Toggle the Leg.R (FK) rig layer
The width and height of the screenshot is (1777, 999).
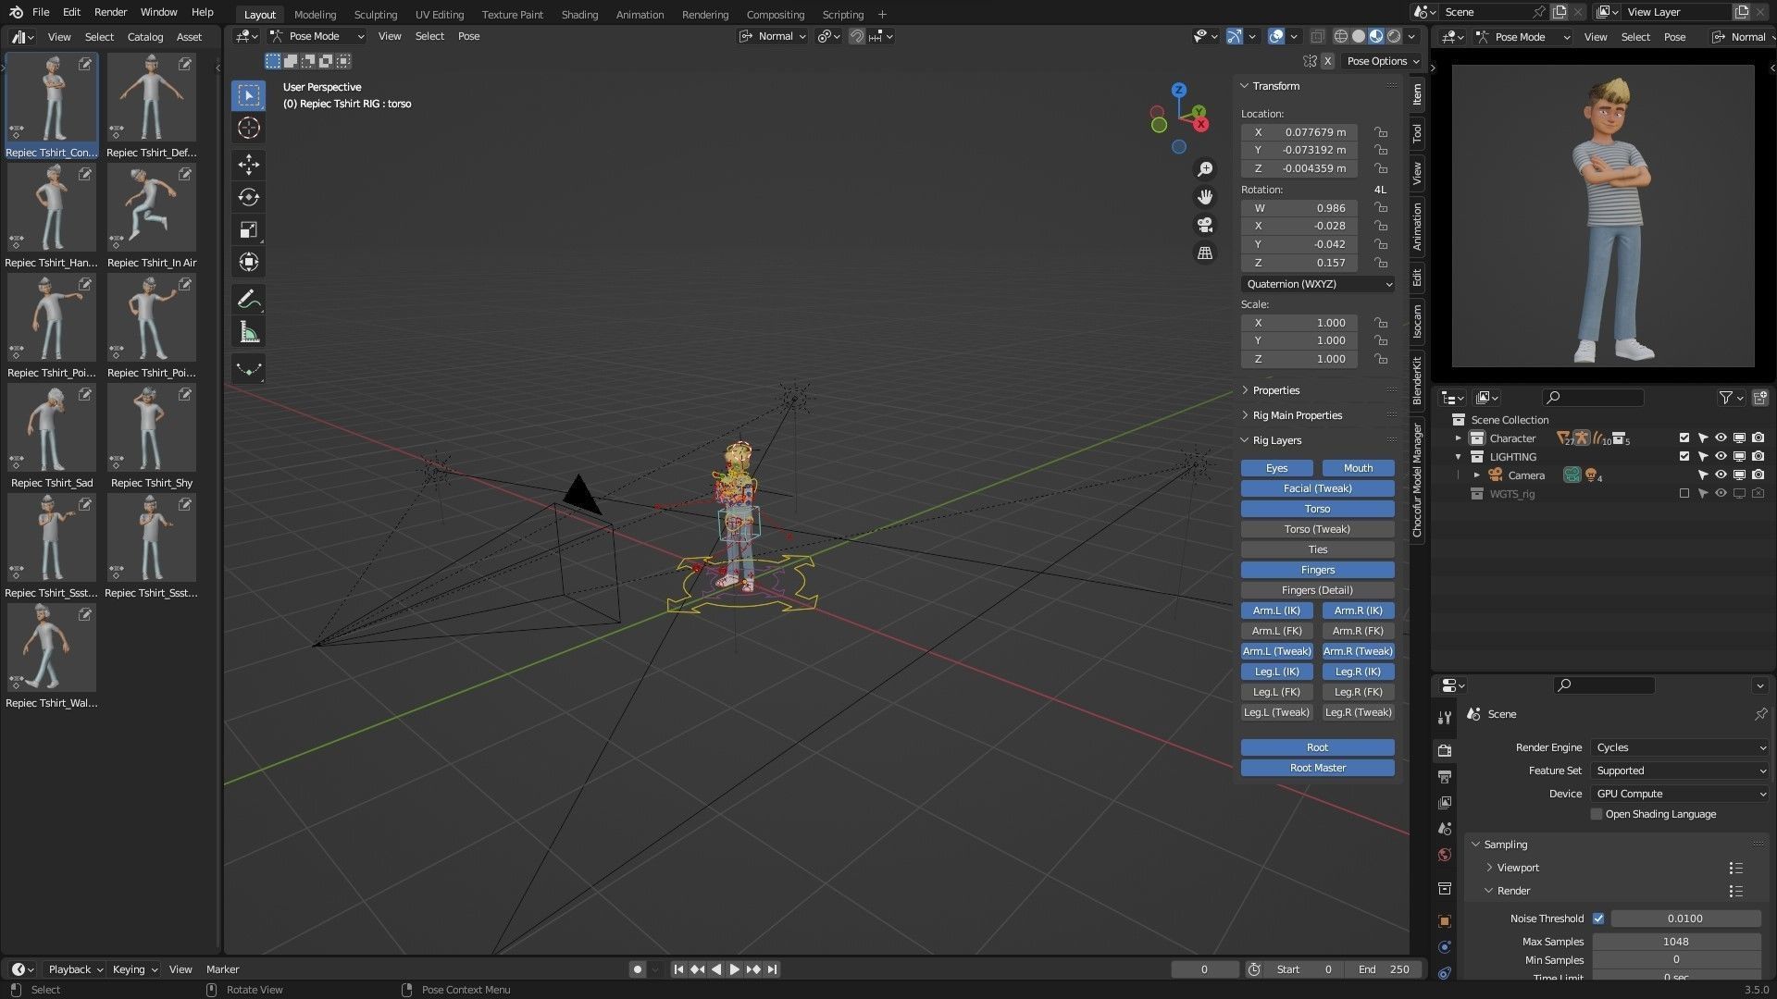pyautogui.click(x=1358, y=692)
